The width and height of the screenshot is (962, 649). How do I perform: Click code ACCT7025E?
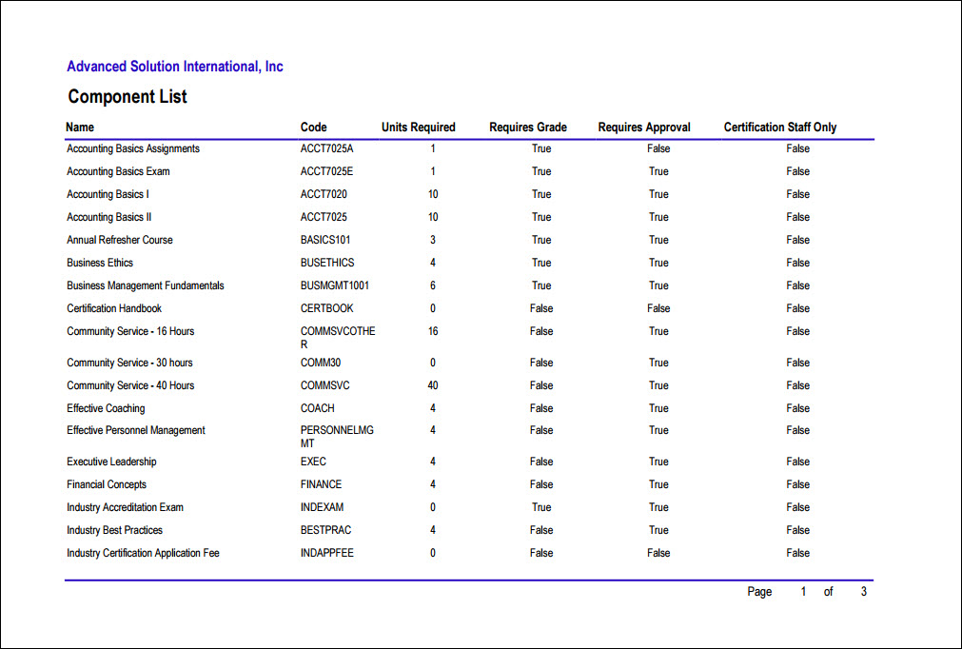[327, 171]
